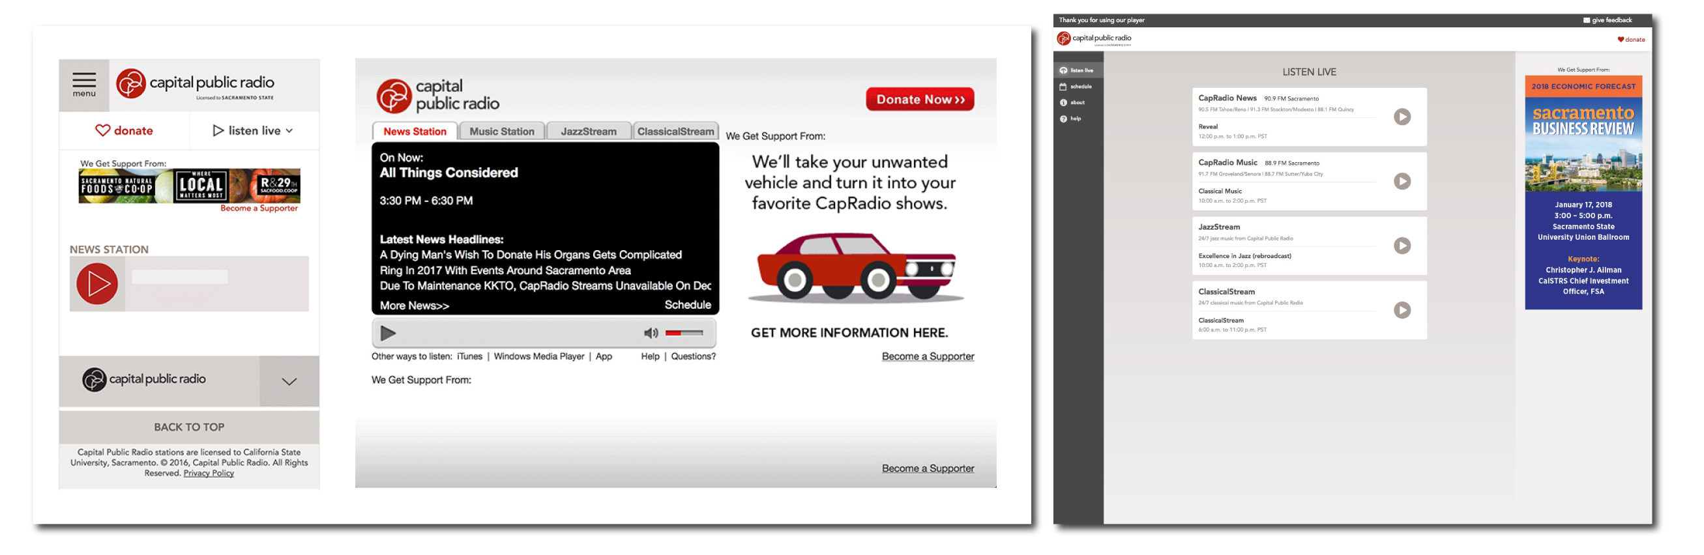
Task: Mute audio via speaker icon
Action: click(651, 334)
